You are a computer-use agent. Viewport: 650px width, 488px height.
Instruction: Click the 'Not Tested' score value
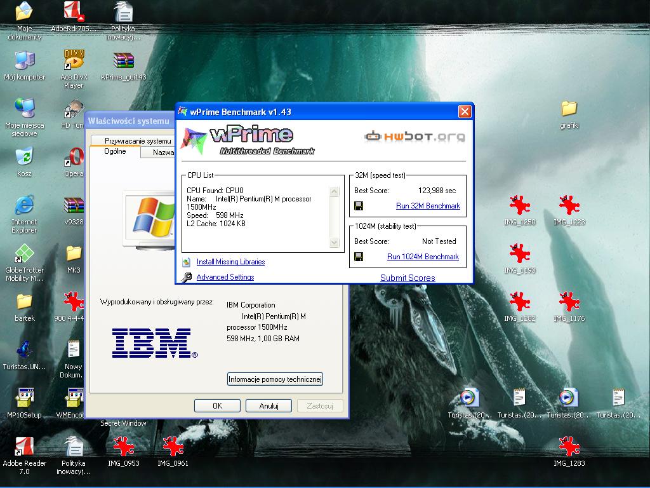(x=439, y=241)
